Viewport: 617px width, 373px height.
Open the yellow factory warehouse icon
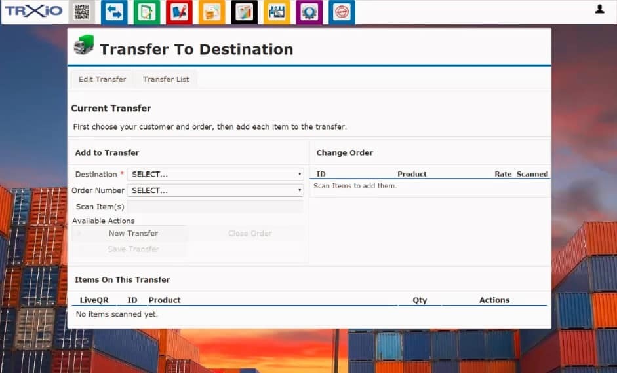[x=277, y=12]
